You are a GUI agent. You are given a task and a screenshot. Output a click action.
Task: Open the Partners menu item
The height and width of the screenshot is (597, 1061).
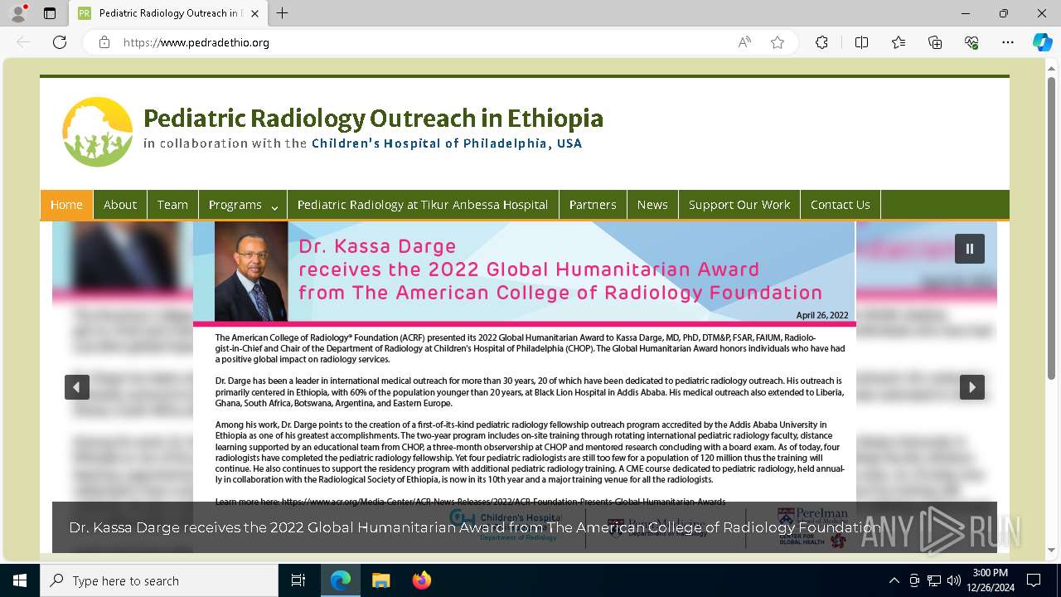tap(593, 205)
